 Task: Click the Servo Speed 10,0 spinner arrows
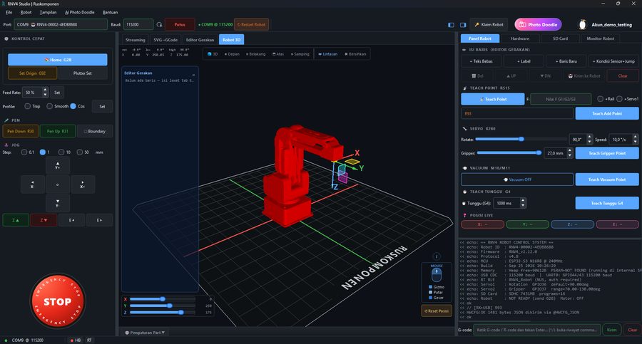[x=635, y=140]
